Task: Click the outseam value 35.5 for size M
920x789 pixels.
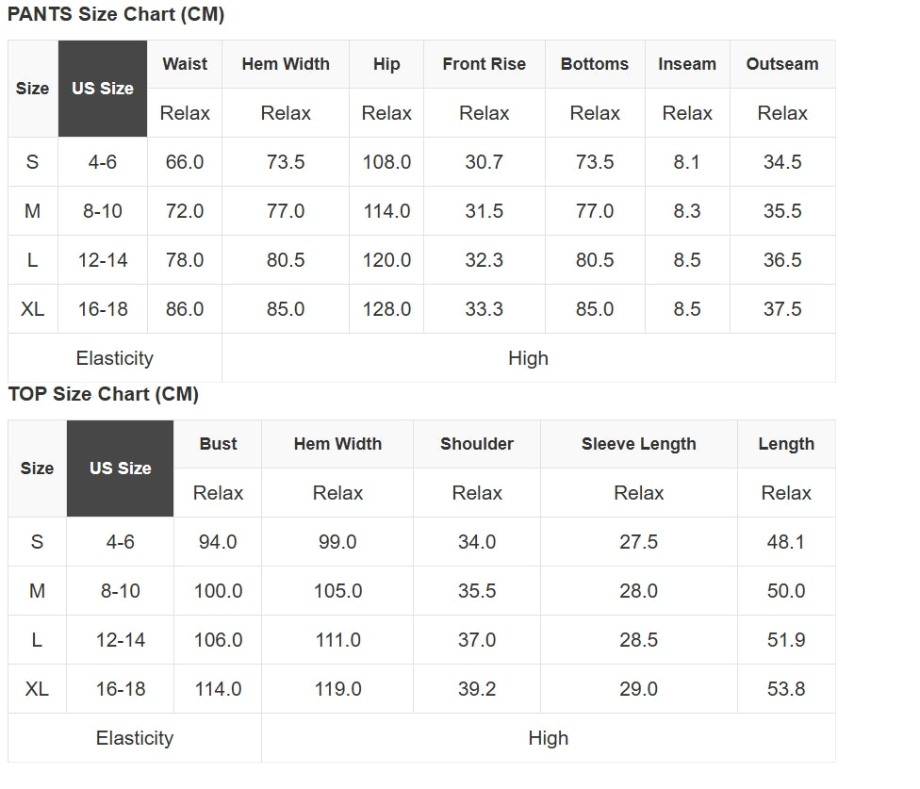Action: 782,211
